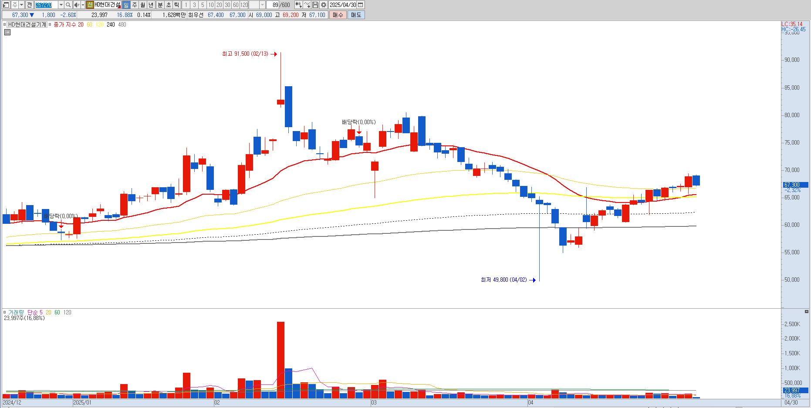Open the 주 market type dropdown arrow

(21, 5)
